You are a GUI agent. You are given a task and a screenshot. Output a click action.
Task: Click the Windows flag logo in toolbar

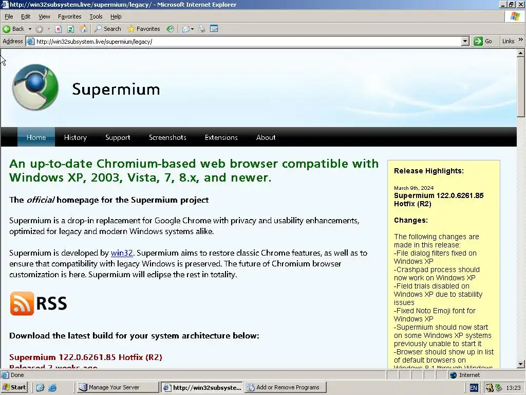click(515, 16)
